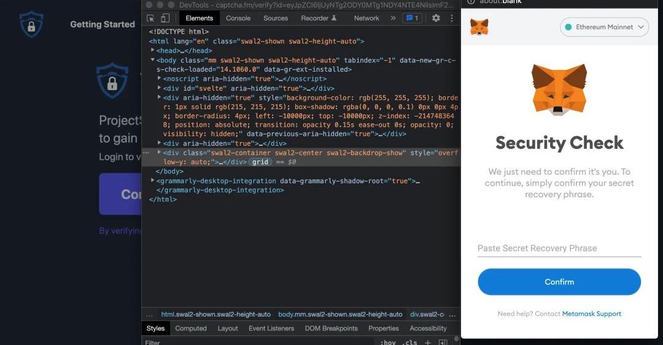Toggle the .cls element classes panel
This screenshot has height=345, width=663.
point(409,342)
